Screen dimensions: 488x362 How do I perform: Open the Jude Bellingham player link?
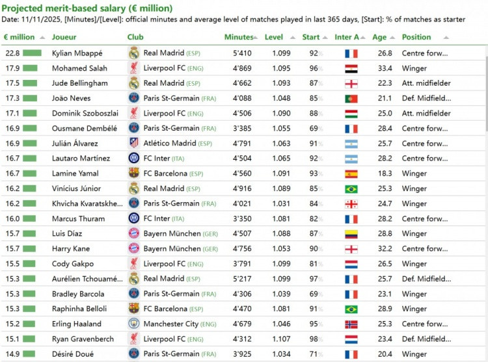pos(79,83)
